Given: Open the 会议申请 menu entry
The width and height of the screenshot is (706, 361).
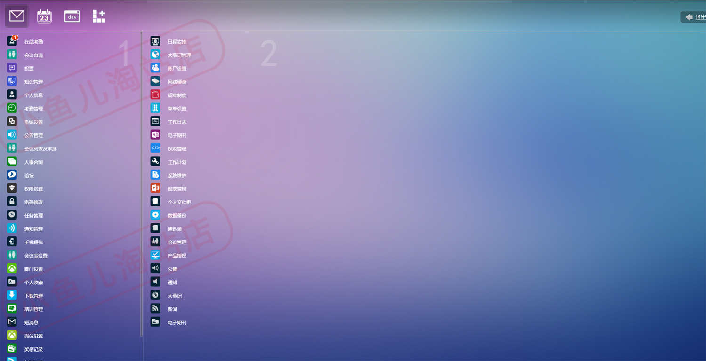Looking at the screenshot, I should (x=33, y=55).
